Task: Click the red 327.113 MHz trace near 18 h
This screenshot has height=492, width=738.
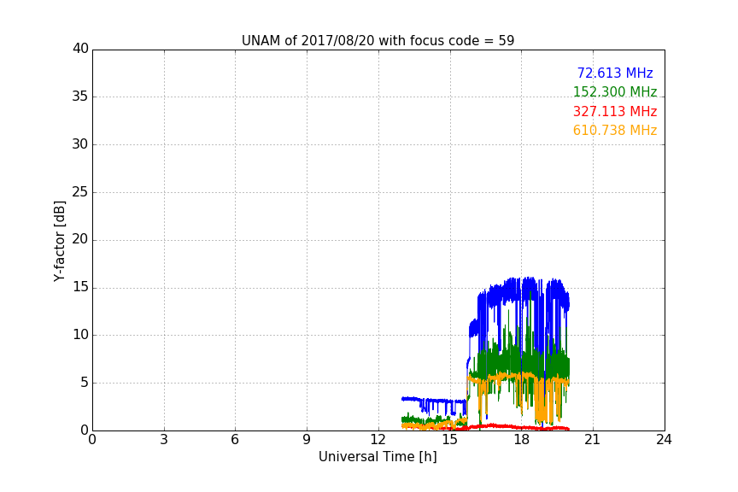Action: 521,427
